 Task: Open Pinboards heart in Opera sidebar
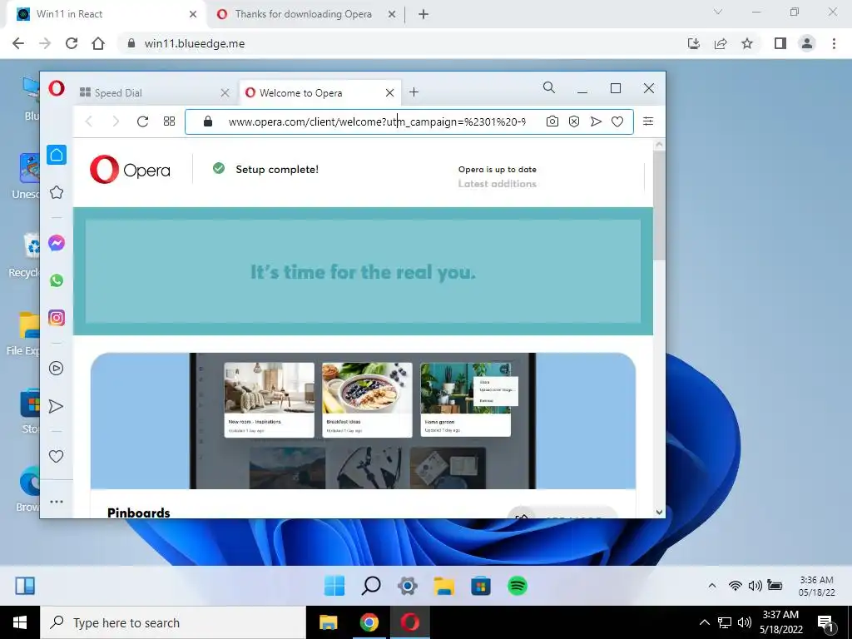tap(56, 457)
